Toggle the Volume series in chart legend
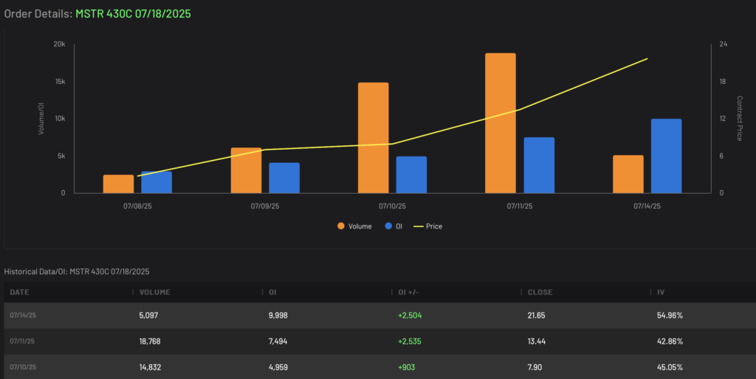The image size is (756, 379). (x=354, y=226)
